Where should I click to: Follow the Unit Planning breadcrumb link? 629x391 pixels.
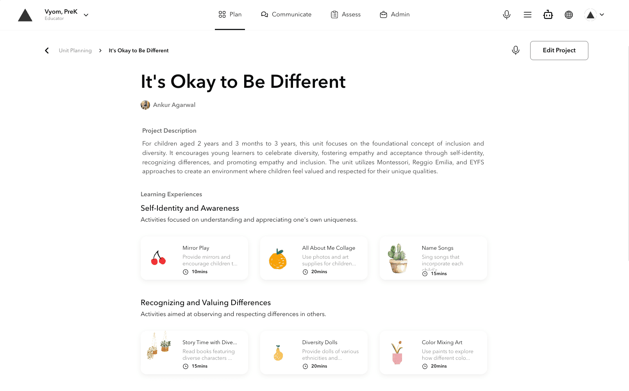(x=75, y=50)
